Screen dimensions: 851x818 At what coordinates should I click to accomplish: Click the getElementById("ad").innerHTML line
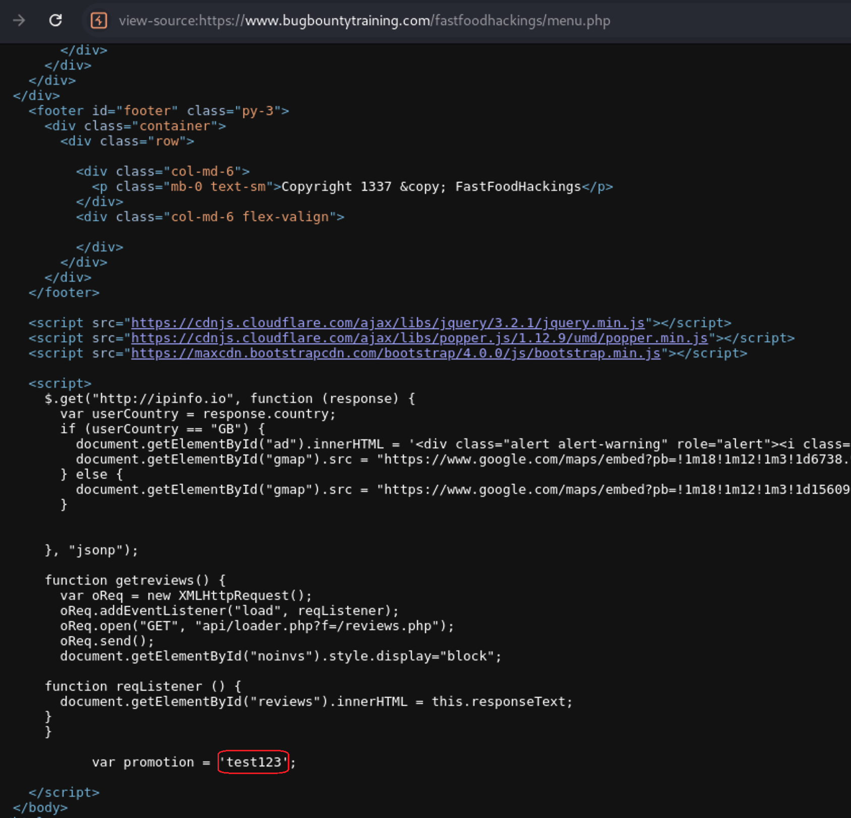pos(463,444)
